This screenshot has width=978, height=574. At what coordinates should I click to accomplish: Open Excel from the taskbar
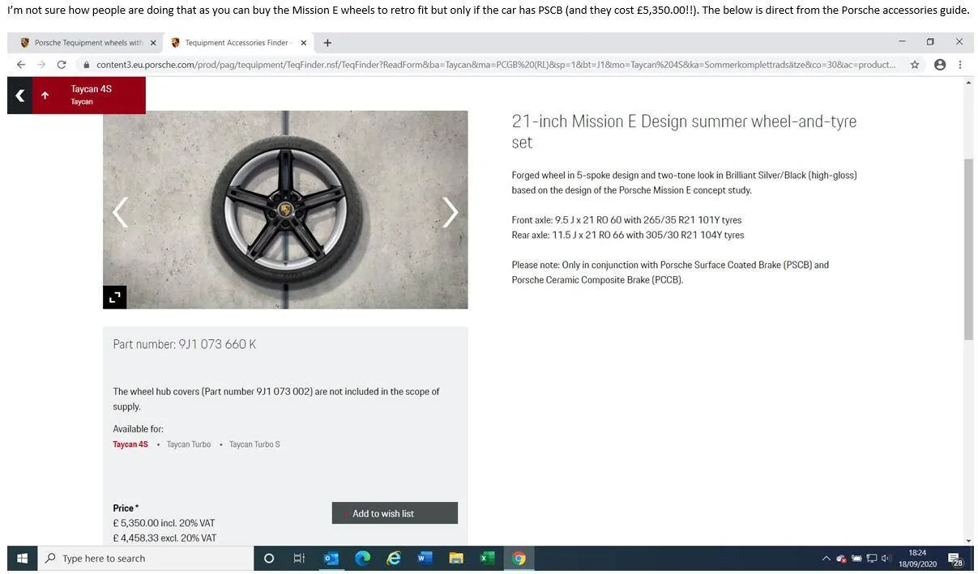pyautogui.click(x=487, y=559)
